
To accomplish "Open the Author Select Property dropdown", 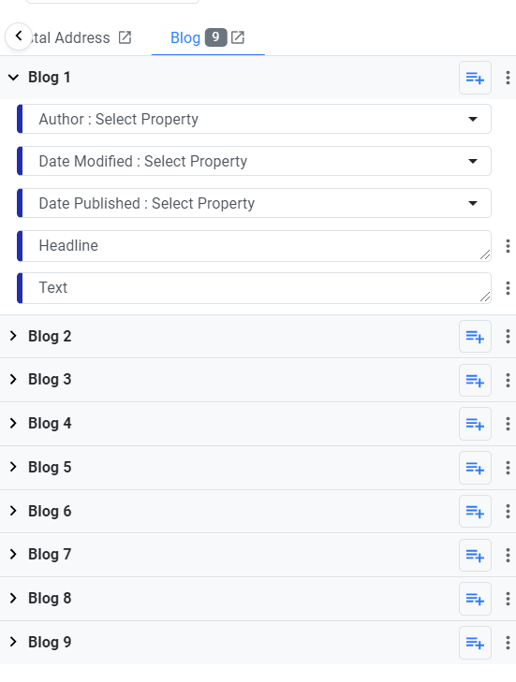I will (257, 119).
